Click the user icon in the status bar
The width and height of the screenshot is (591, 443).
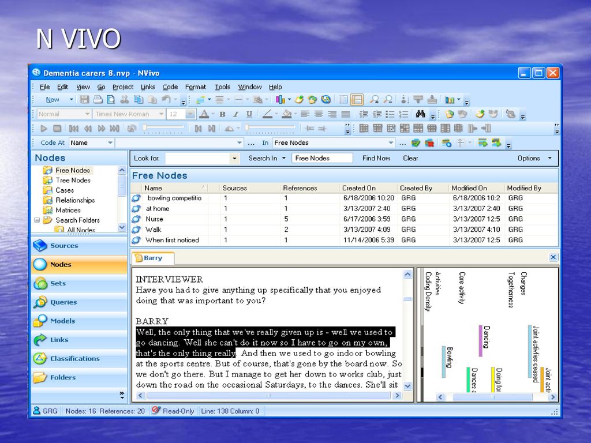point(36,411)
